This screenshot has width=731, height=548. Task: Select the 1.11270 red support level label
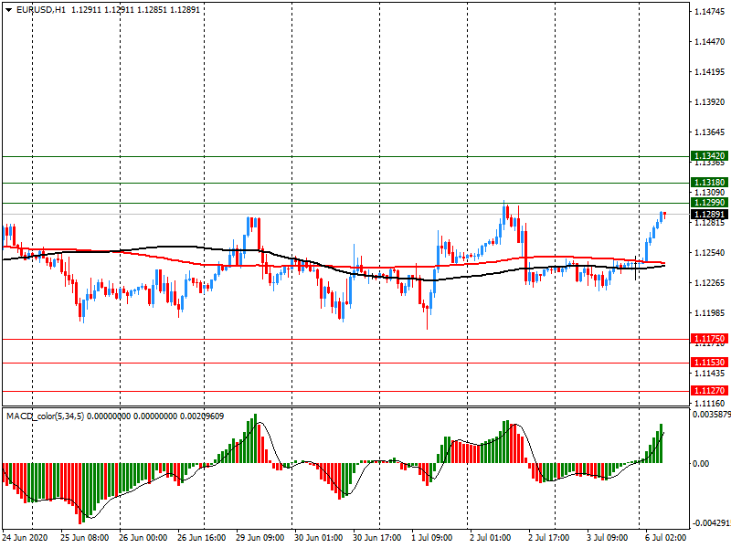[x=709, y=391]
